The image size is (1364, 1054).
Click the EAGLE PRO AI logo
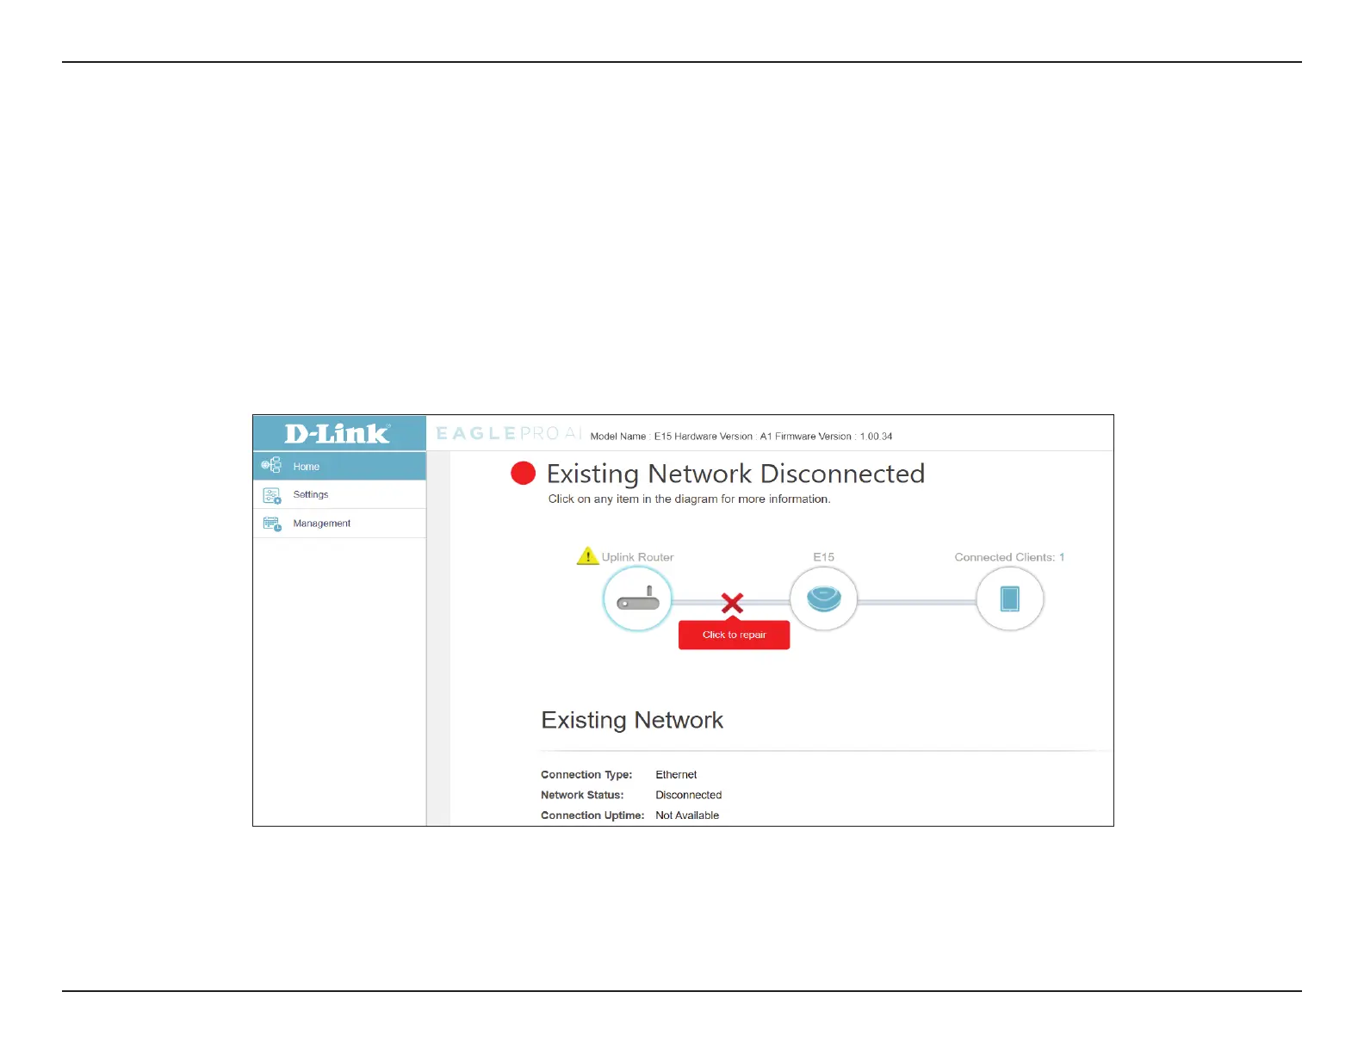[509, 433]
